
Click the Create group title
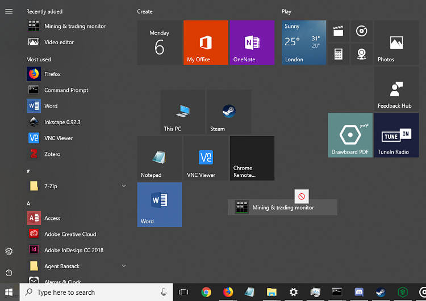[x=145, y=11]
